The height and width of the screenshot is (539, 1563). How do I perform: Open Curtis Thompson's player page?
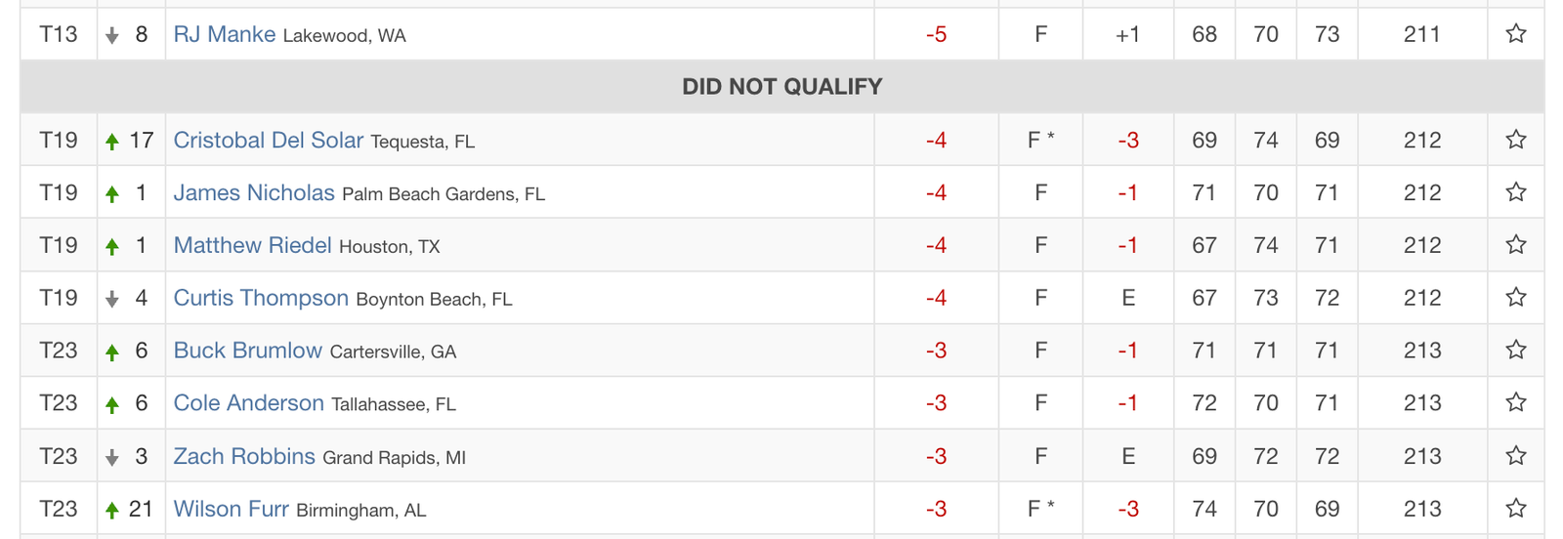pos(261,298)
